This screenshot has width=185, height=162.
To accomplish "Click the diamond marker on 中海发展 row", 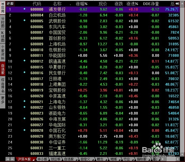I will coord(24,118).
